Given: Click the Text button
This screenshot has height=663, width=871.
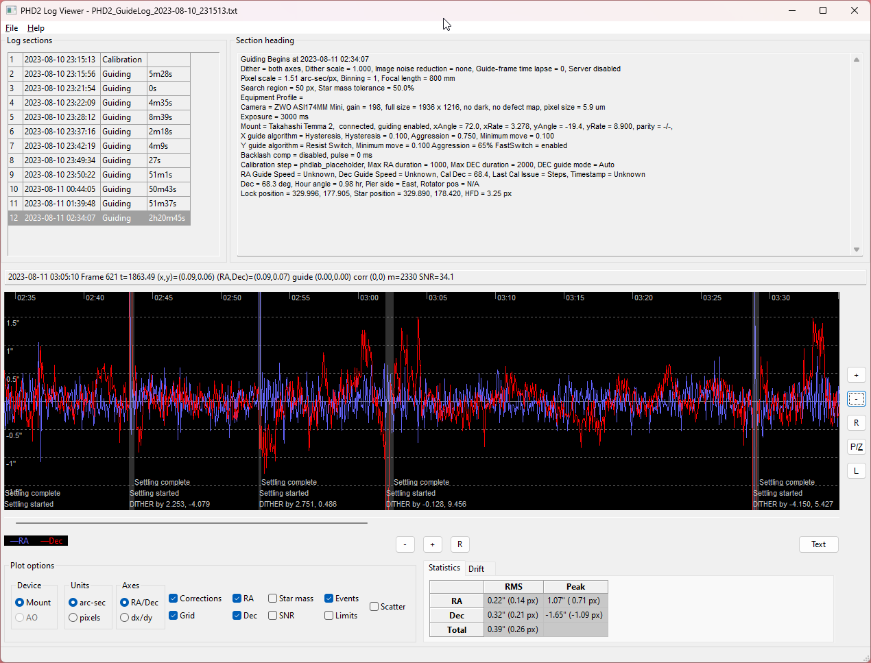Looking at the screenshot, I should (x=818, y=544).
